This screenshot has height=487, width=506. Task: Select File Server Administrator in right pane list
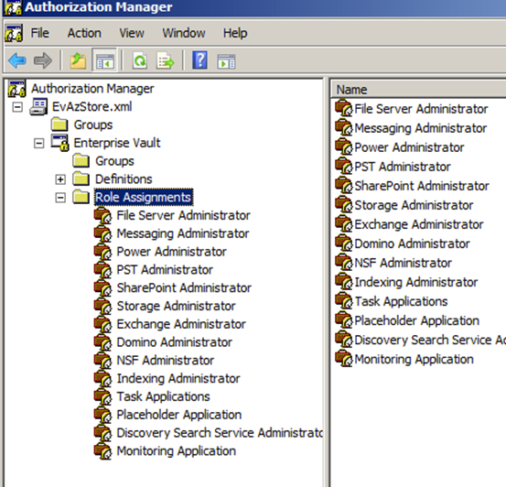pyautogui.click(x=421, y=109)
